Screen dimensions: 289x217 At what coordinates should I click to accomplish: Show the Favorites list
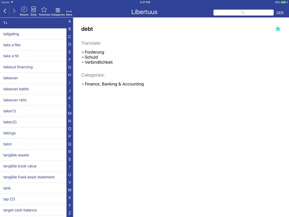pos(44,11)
